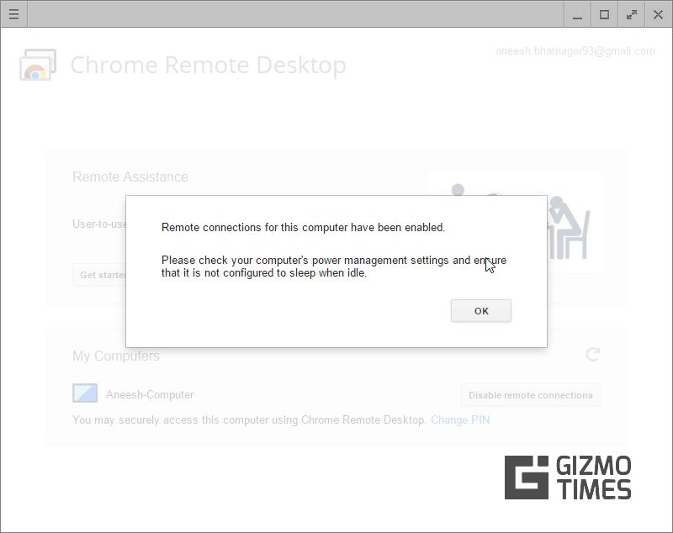This screenshot has width=673, height=533.
Task: Click the My Computers section heading
Action: coord(115,356)
